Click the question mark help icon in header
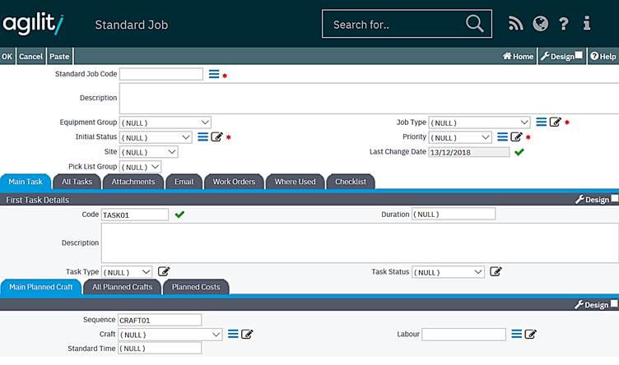The height and width of the screenshot is (365, 619). pos(564,24)
